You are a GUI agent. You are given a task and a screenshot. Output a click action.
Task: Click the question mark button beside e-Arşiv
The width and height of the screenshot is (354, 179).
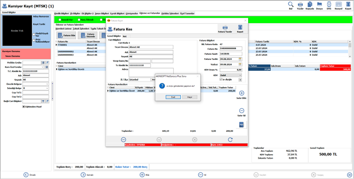(x=240, y=80)
